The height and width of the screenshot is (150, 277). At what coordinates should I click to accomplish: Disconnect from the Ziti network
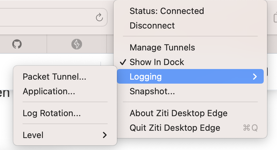pos(152,26)
